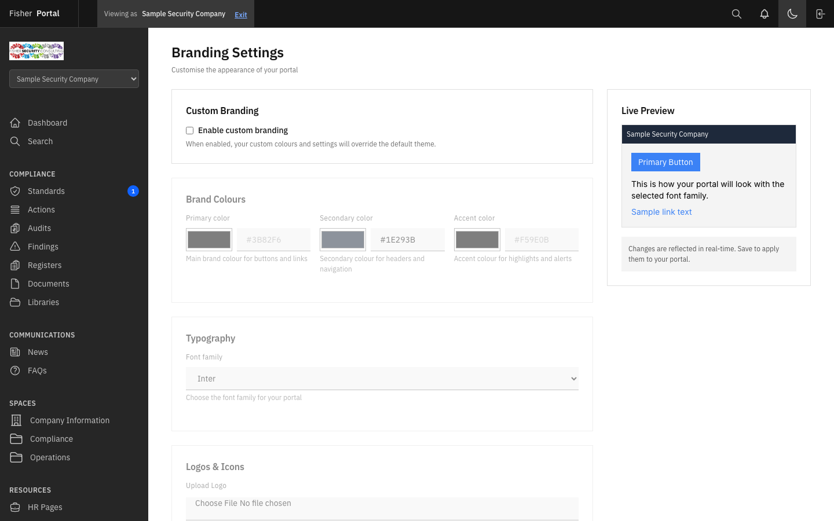Expand the Libraries section in sidebar
The image size is (834, 521).
[x=44, y=302]
